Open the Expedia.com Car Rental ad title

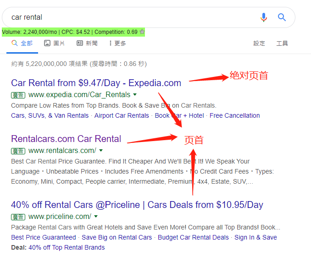tap(96, 83)
